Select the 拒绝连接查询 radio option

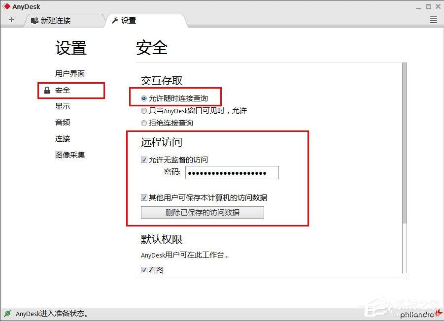coord(144,123)
